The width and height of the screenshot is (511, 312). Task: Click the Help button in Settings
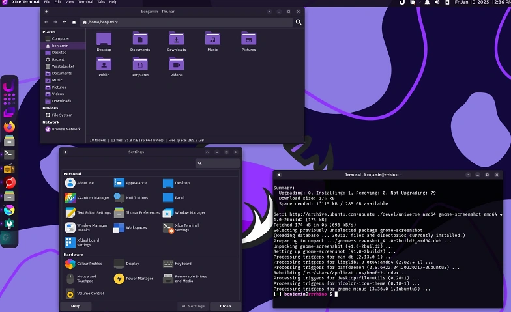[76, 306]
